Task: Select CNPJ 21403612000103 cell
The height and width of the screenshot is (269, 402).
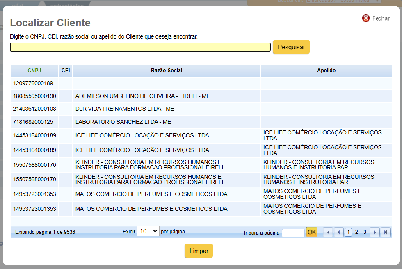Action: (34, 109)
